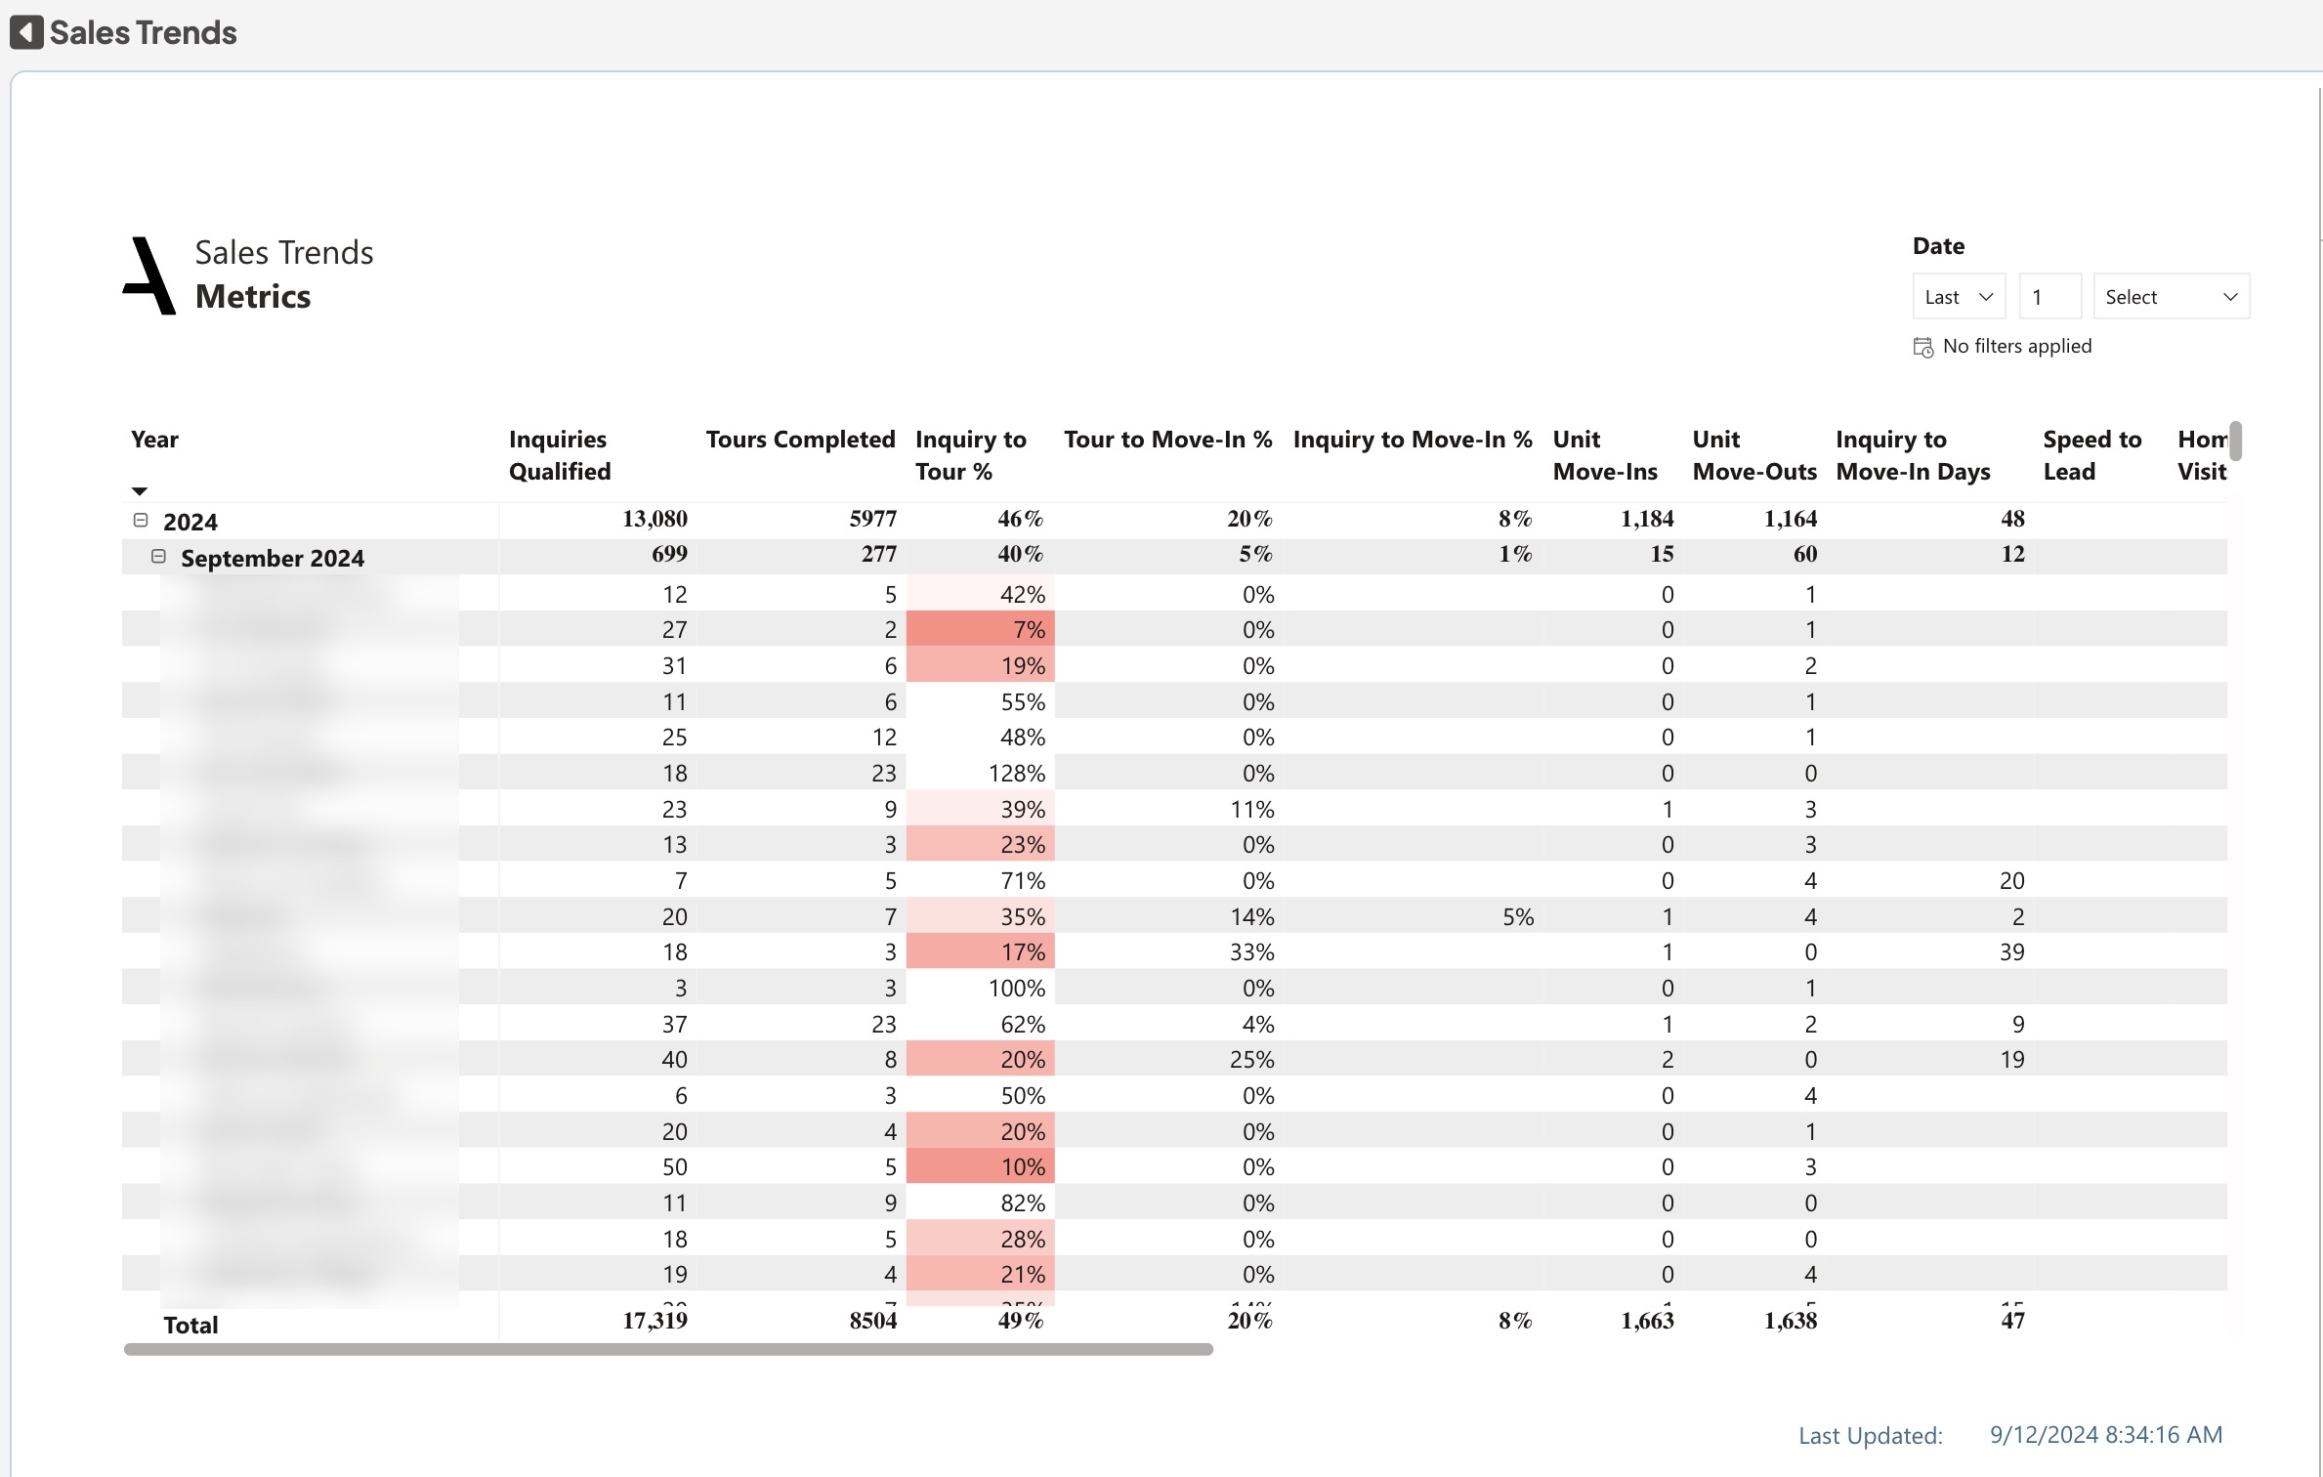Click the Speed to Lead column header
Viewport: 2323px width, 1477px height.
(x=2091, y=455)
